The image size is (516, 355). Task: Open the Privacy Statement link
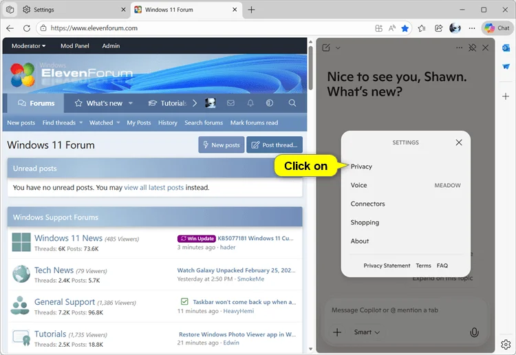[x=387, y=266]
